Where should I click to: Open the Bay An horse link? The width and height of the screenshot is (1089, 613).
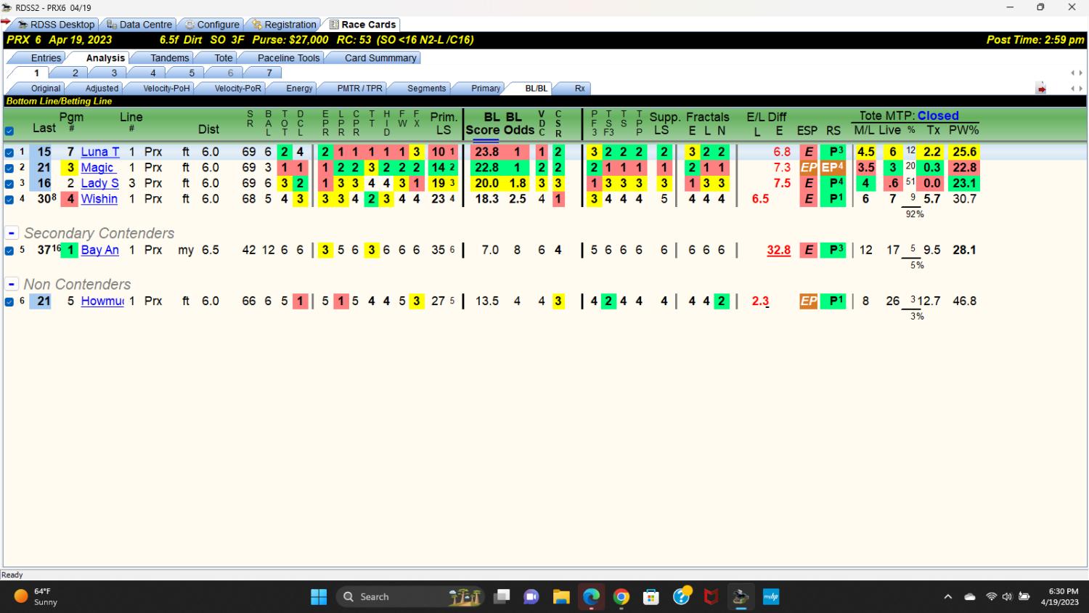pos(99,250)
